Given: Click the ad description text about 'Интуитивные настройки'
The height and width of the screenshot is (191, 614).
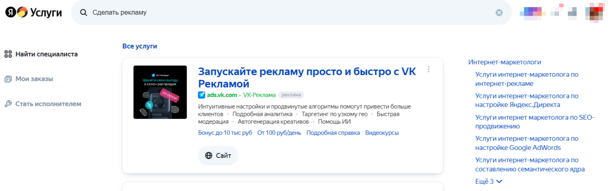Looking at the screenshot, I should 304,114.
